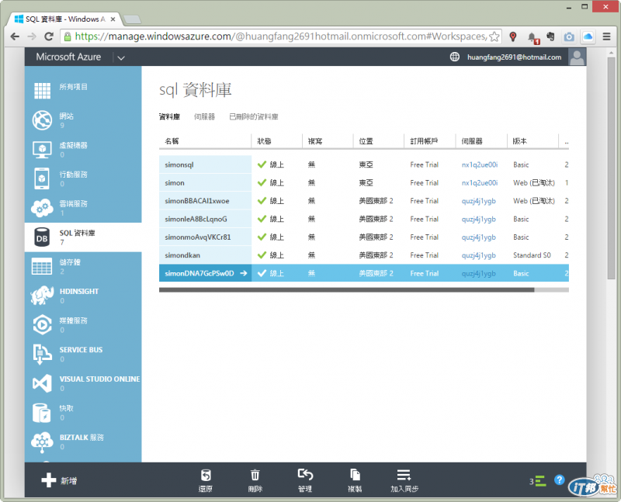
Task: Click the browser vertical scrollbar
Action: tap(611, 168)
